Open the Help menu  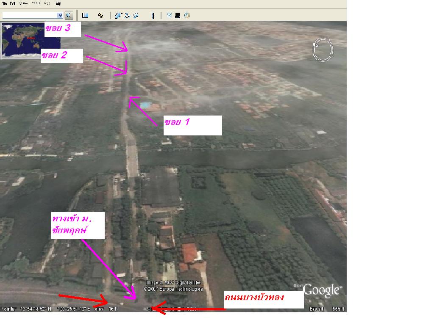(58, 3)
